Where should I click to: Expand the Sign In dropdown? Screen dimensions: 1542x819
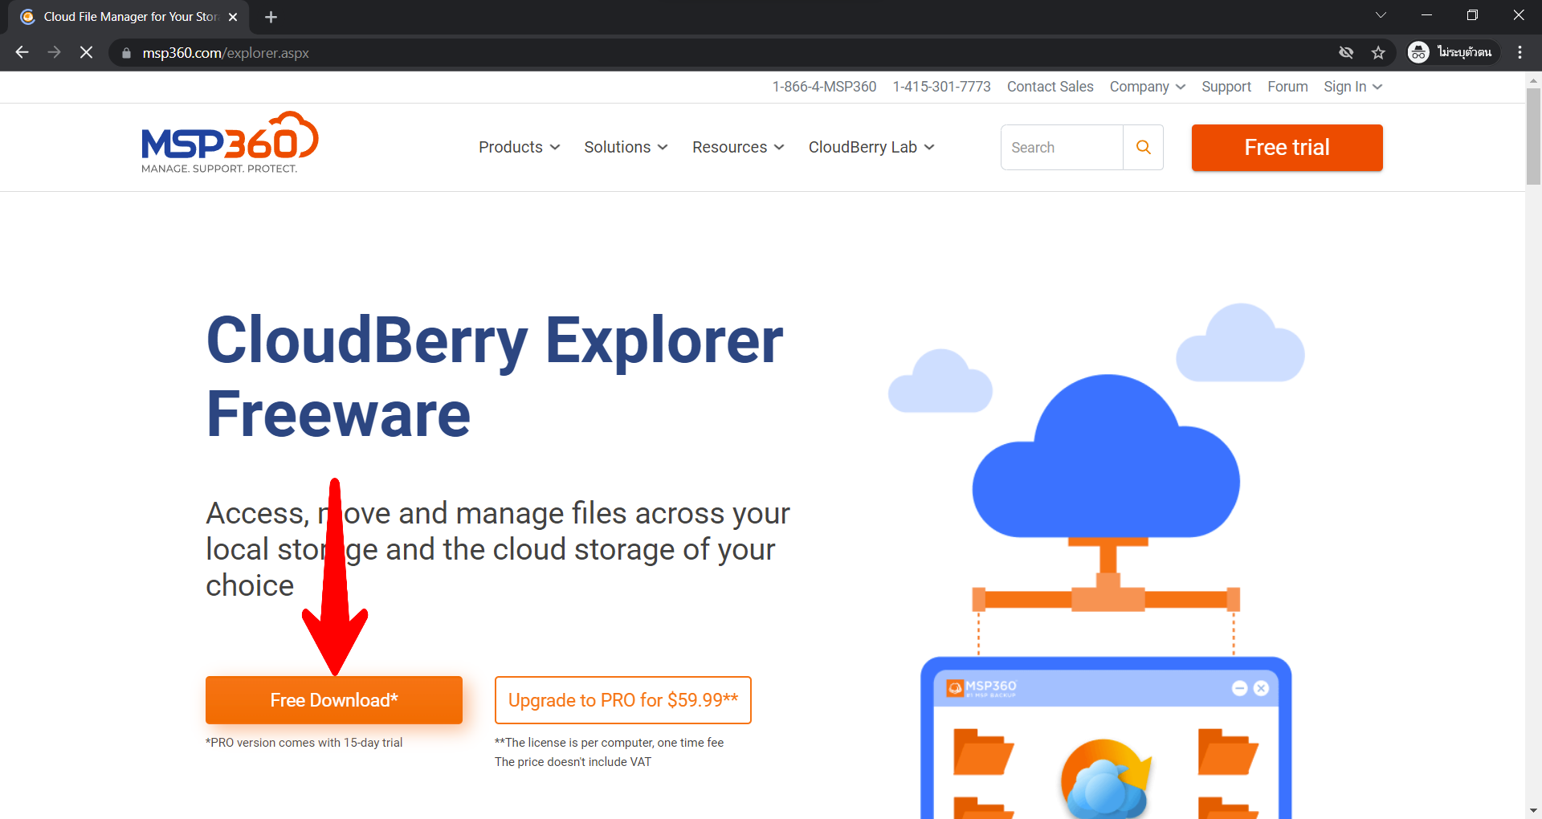[1352, 87]
